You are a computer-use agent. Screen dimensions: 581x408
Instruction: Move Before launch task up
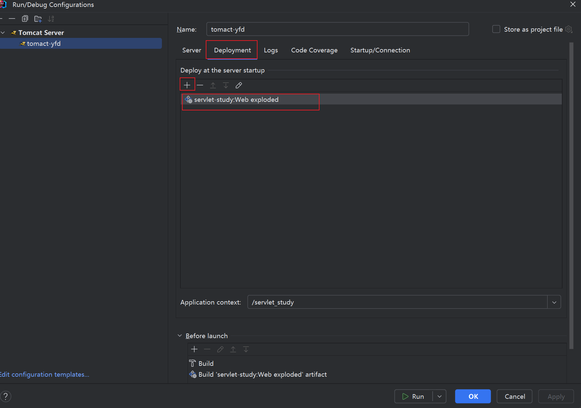click(x=233, y=349)
